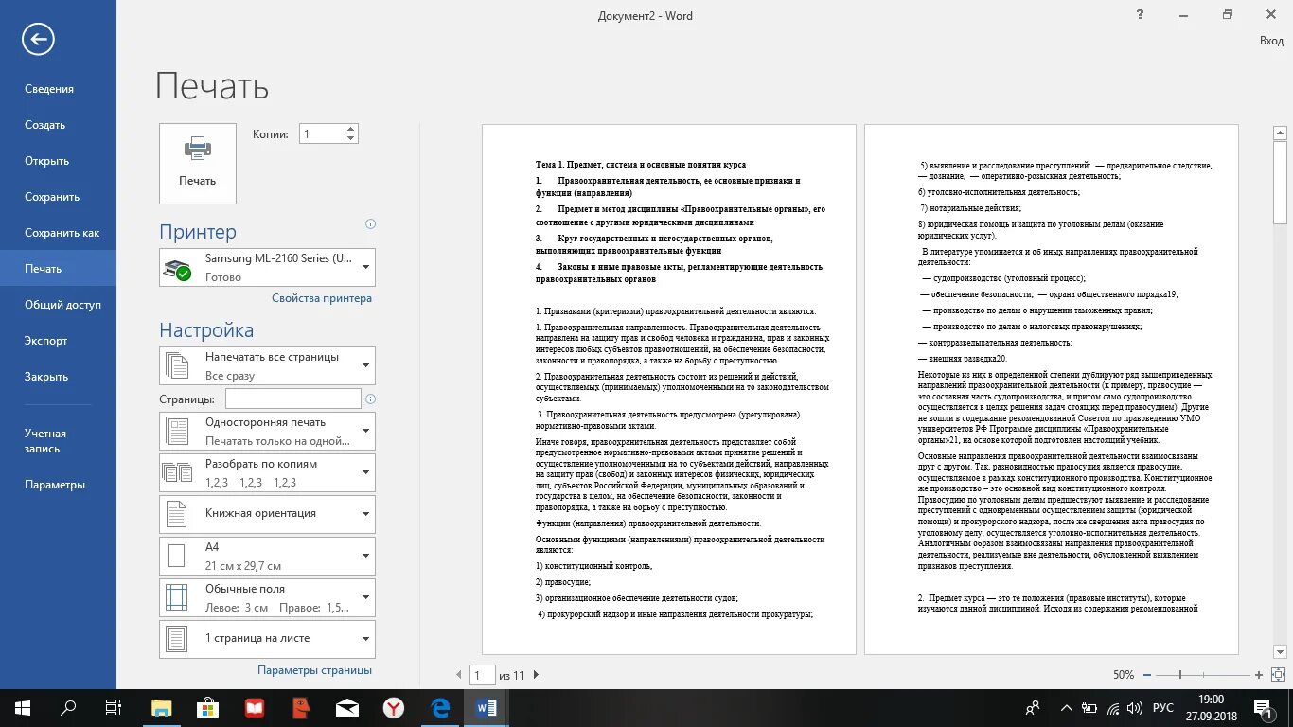The height and width of the screenshot is (727, 1293).
Task: Focus the copies number field
Action: 322,133
